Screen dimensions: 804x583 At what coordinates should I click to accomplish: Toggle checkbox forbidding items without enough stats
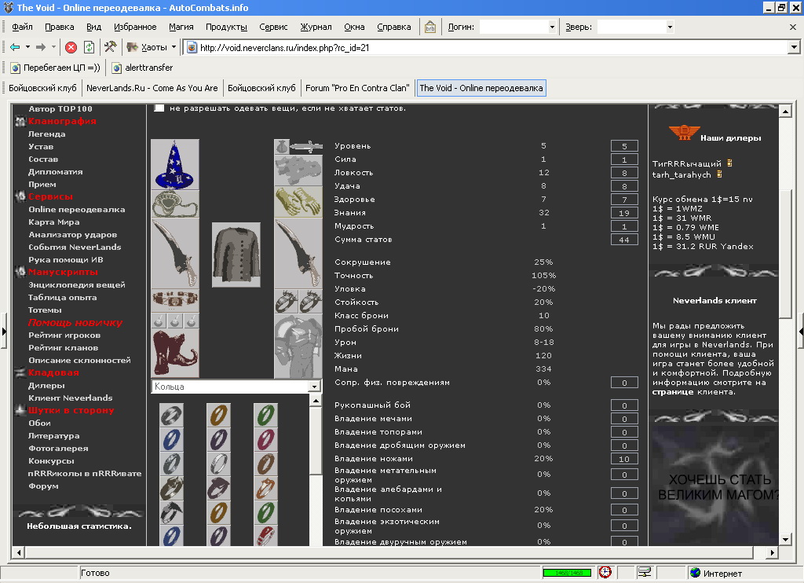point(159,108)
